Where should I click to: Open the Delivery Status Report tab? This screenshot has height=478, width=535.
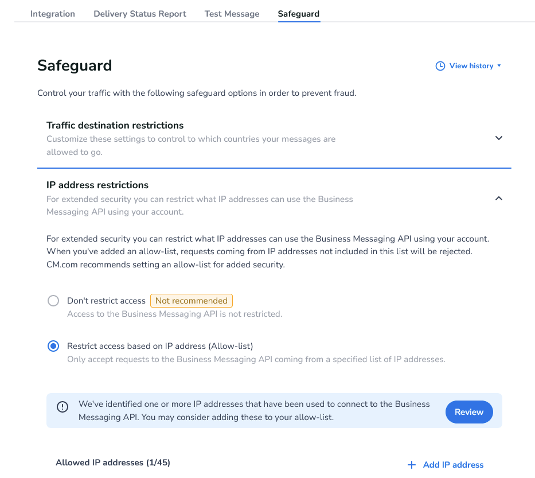coord(140,14)
